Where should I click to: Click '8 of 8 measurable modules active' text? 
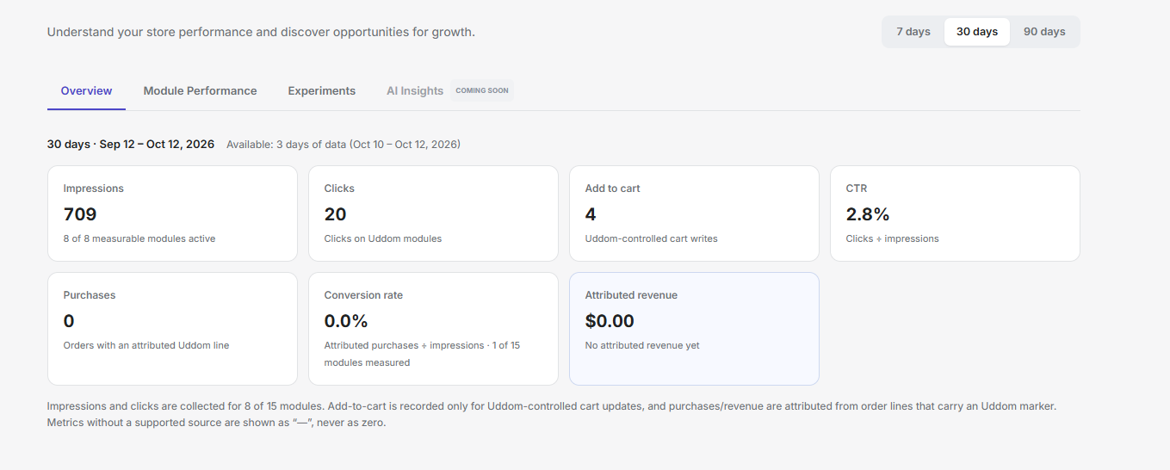point(139,238)
